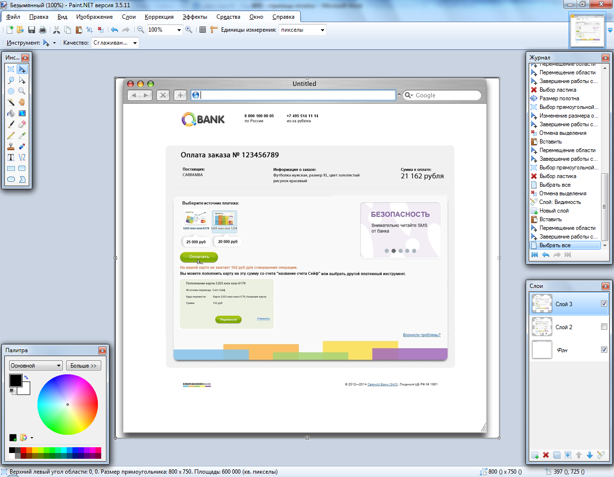Select the Paint Bucket fill tool
This screenshot has width=614, height=477.
pos(11,114)
